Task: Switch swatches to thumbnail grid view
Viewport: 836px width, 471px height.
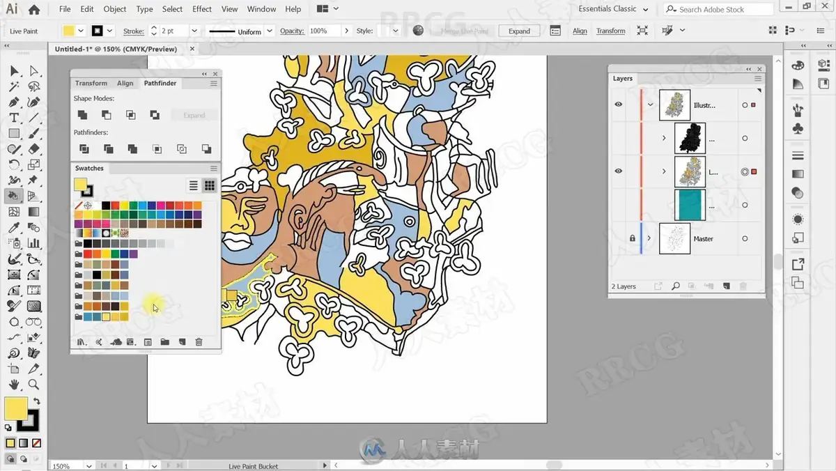Action: pos(209,185)
